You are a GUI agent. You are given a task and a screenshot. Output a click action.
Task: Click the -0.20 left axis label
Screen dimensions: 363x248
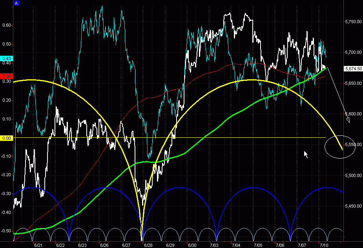pyautogui.click(x=6, y=175)
